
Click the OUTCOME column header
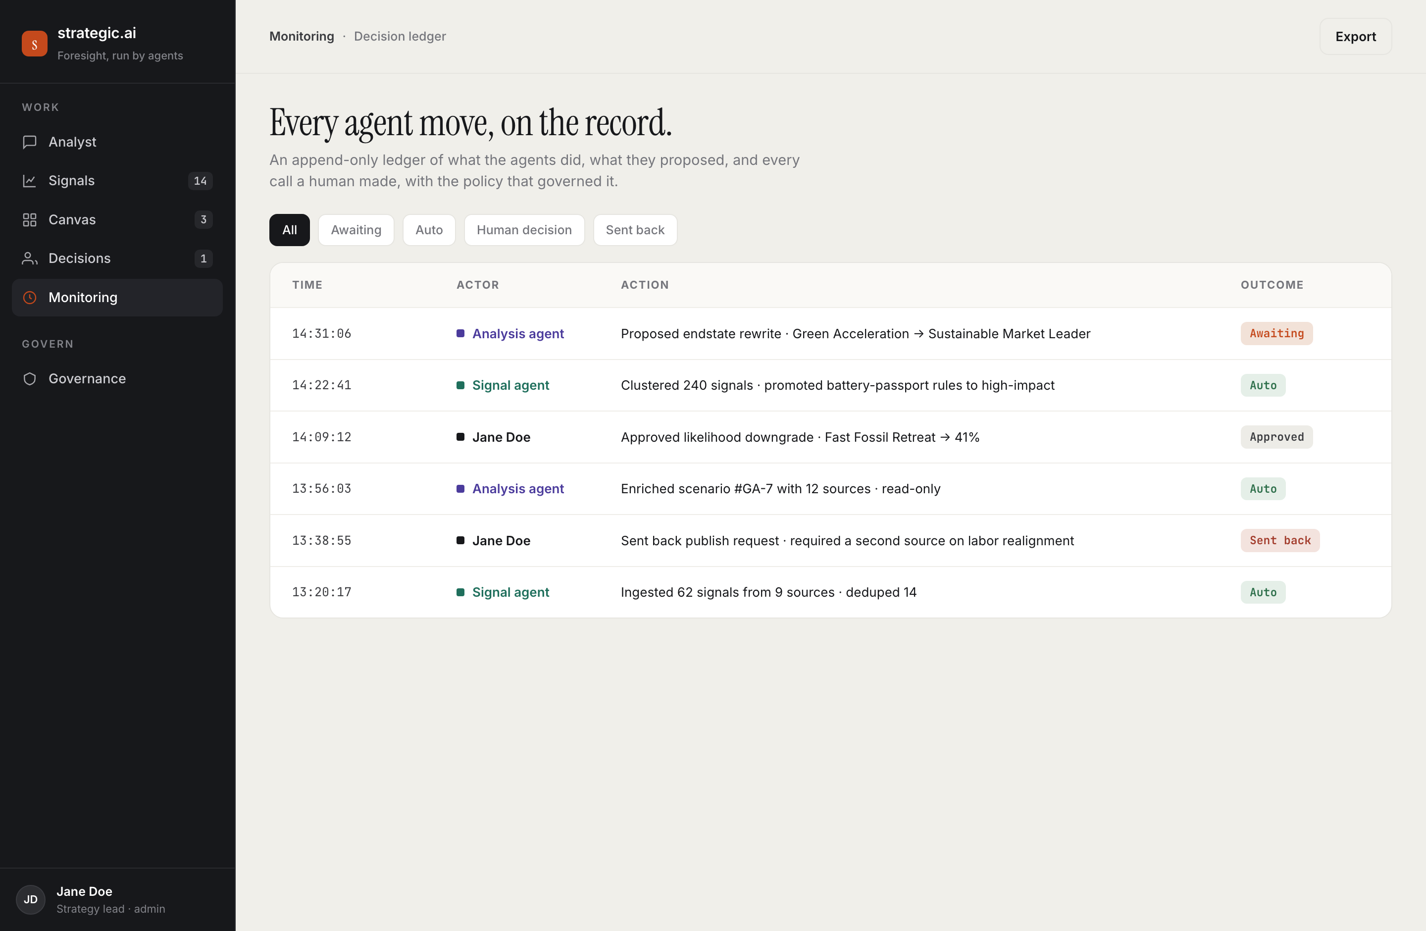click(x=1272, y=285)
